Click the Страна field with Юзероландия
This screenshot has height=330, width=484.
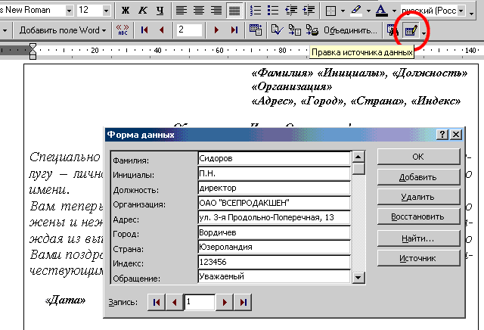coord(274,247)
